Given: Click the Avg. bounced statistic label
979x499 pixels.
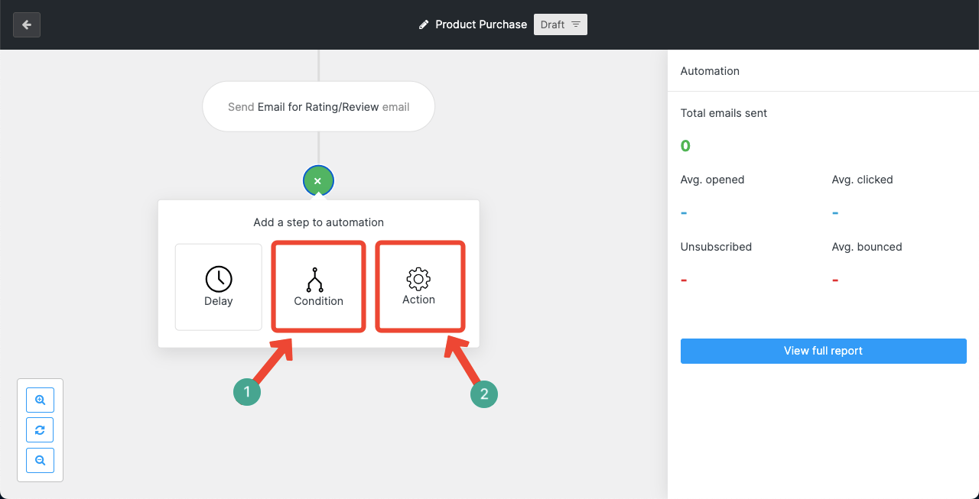Looking at the screenshot, I should (x=867, y=247).
